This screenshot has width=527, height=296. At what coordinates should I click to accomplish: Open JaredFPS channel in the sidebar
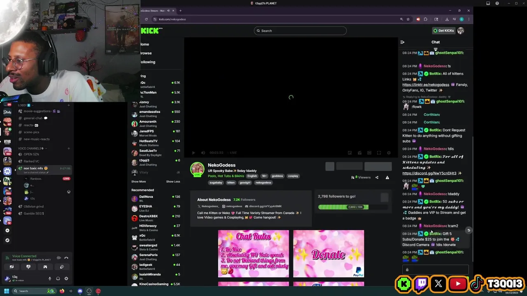point(156,133)
